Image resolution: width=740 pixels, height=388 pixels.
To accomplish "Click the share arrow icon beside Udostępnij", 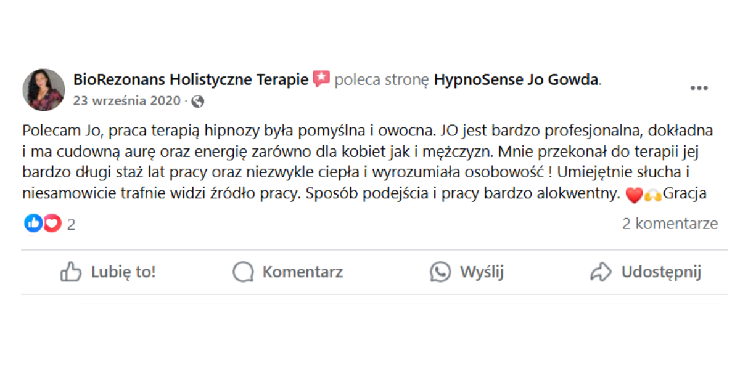I will (601, 272).
